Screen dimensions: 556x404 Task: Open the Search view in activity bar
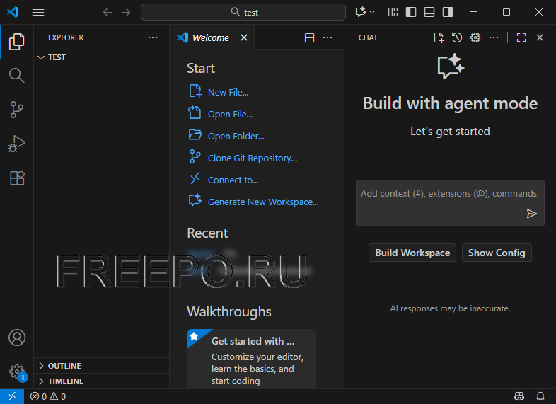17,76
